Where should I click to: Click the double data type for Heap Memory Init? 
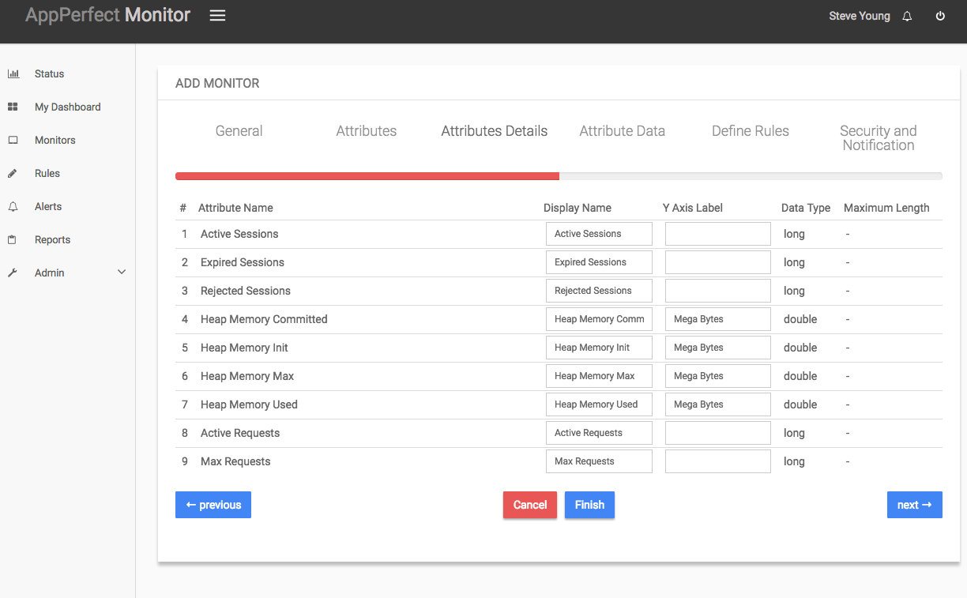coord(800,348)
